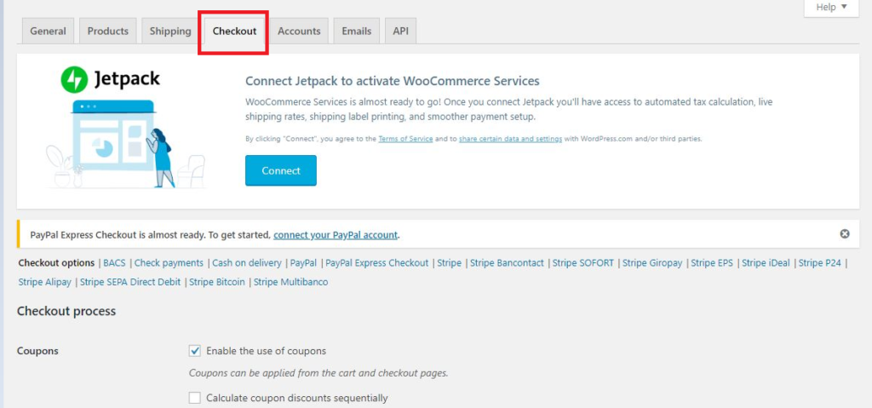Open Stripe Giropay settings
Viewport: 872px width, 408px height.
[652, 262]
